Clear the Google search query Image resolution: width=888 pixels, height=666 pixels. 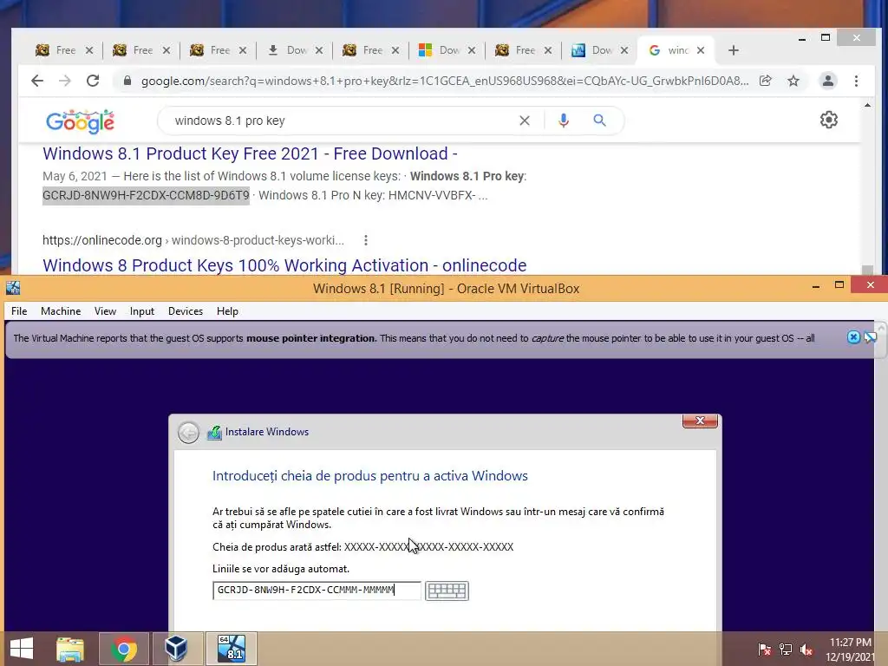[525, 121]
